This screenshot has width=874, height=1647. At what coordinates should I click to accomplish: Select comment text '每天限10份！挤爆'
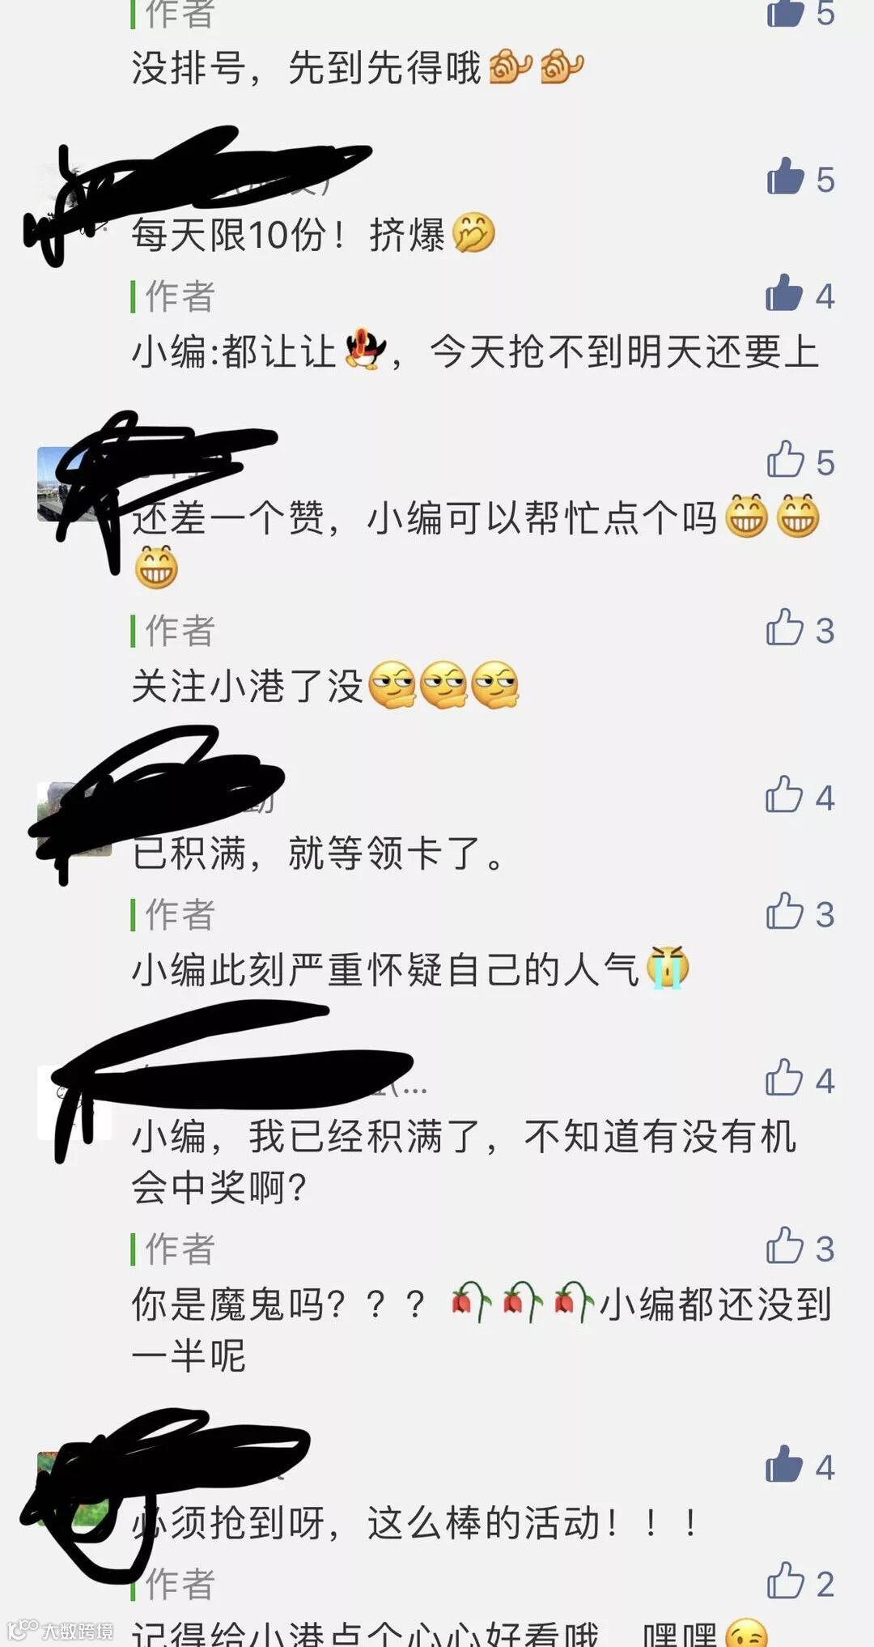point(313,235)
